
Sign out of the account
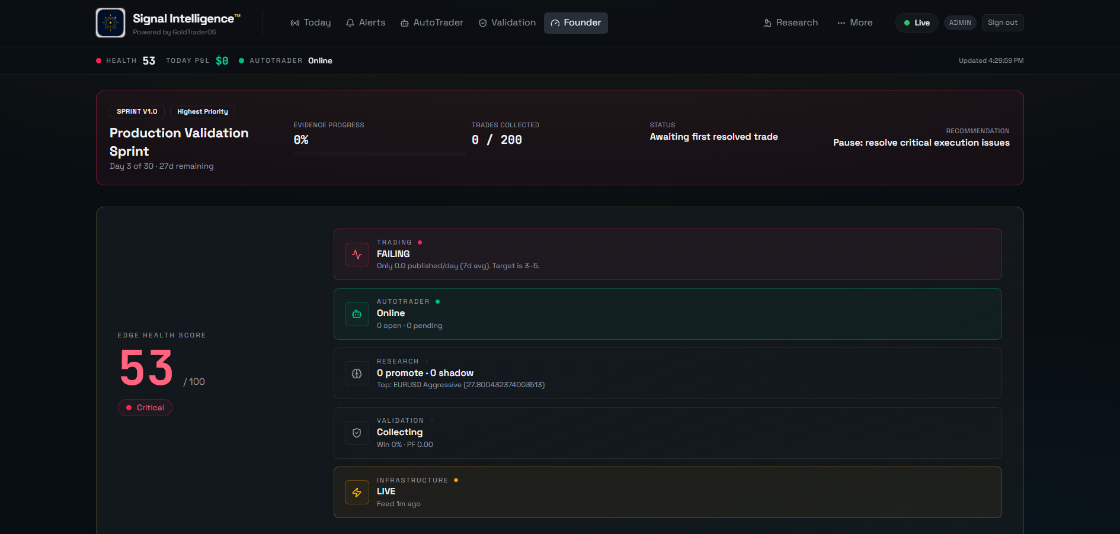(x=1003, y=22)
